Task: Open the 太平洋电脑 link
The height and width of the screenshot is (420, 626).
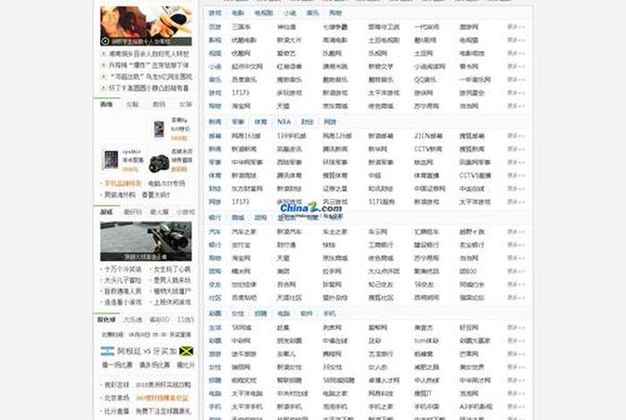Action: [247, 393]
